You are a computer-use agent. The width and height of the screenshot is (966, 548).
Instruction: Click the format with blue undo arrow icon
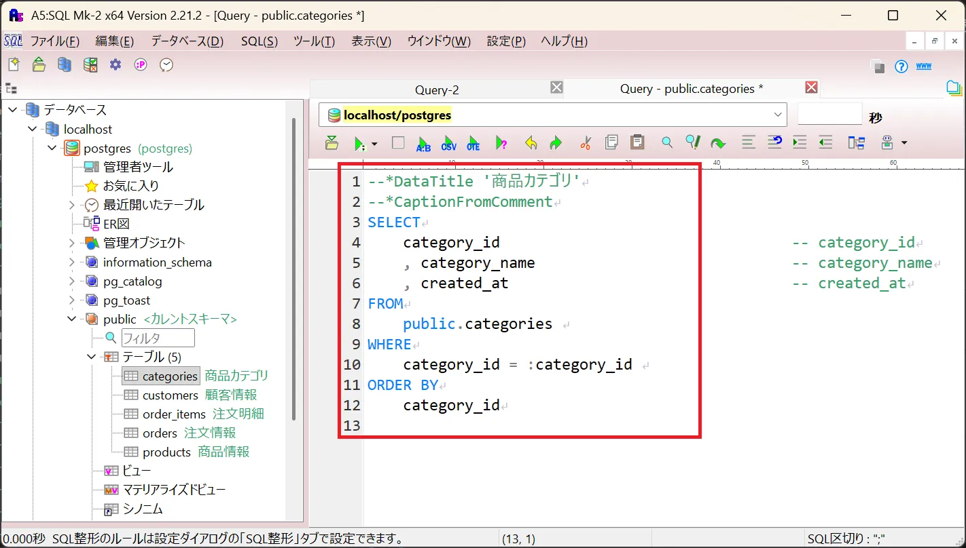click(x=774, y=142)
